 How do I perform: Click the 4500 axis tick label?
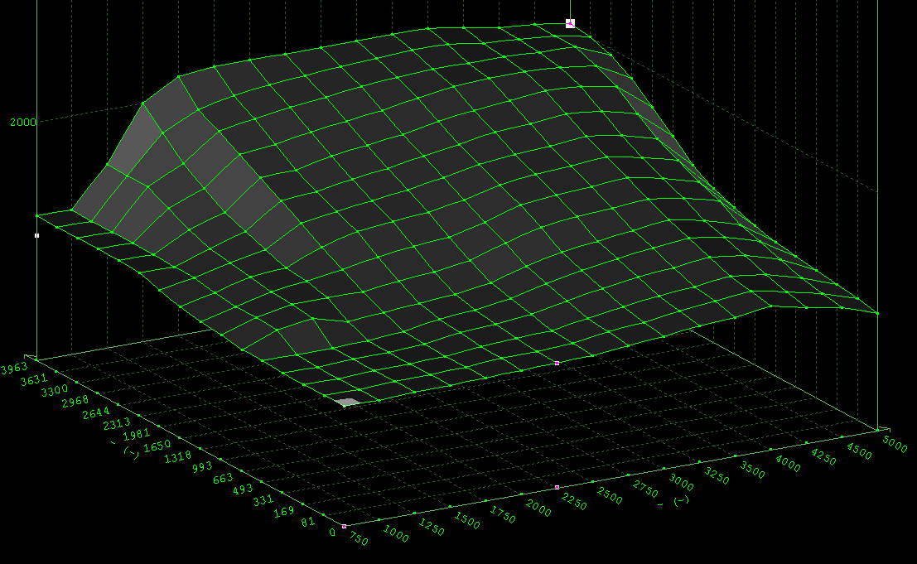click(861, 448)
